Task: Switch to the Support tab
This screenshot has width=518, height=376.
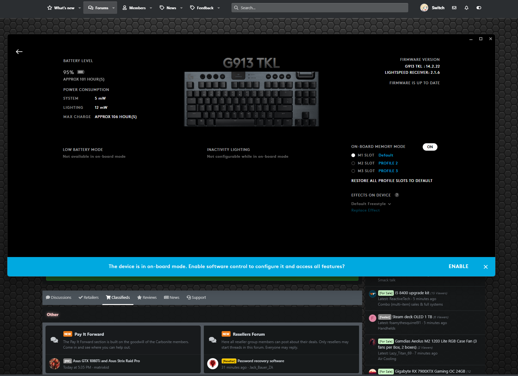Action: [196, 298]
